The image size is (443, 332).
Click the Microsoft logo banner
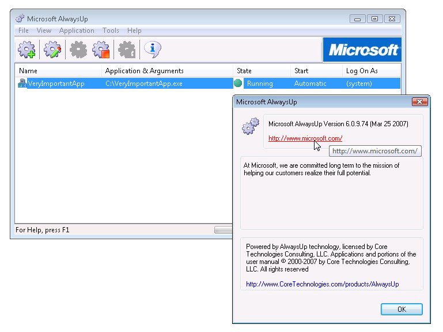[362, 50]
